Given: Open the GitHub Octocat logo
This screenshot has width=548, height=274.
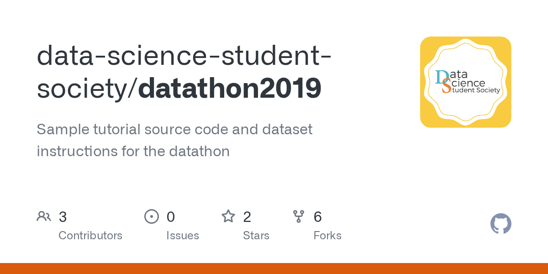Looking at the screenshot, I should point(501,224).
